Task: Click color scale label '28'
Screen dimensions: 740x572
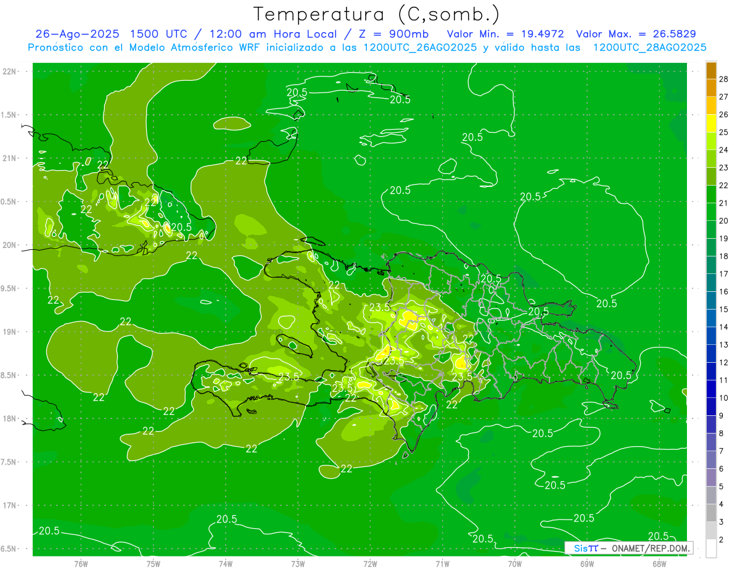Action: tap(724, 79)
